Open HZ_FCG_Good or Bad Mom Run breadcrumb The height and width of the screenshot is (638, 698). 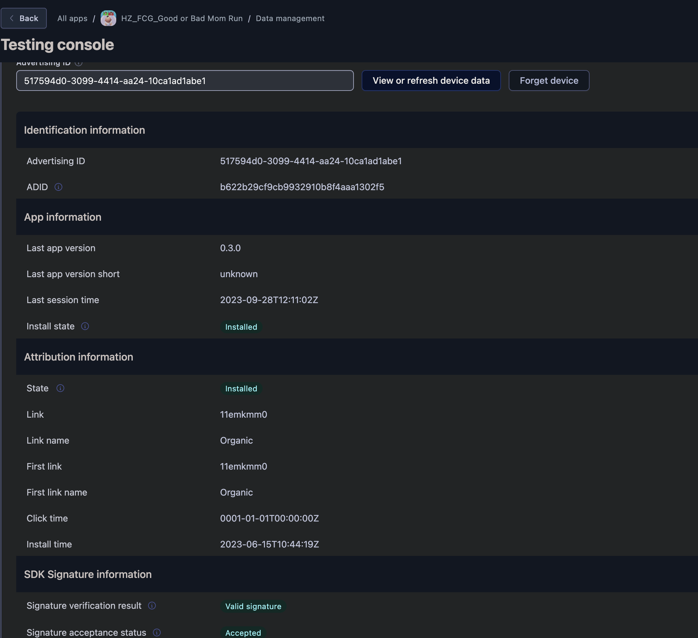coord(182,18)
